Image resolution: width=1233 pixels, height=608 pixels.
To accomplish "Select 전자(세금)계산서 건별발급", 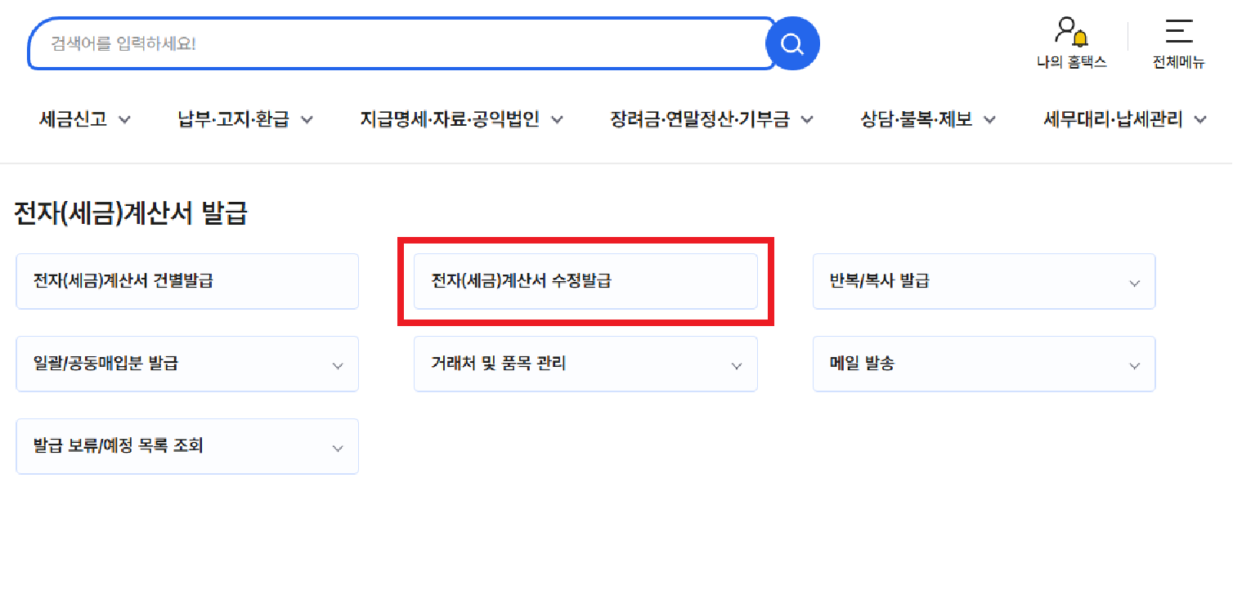I will click(x=186, y=281).
